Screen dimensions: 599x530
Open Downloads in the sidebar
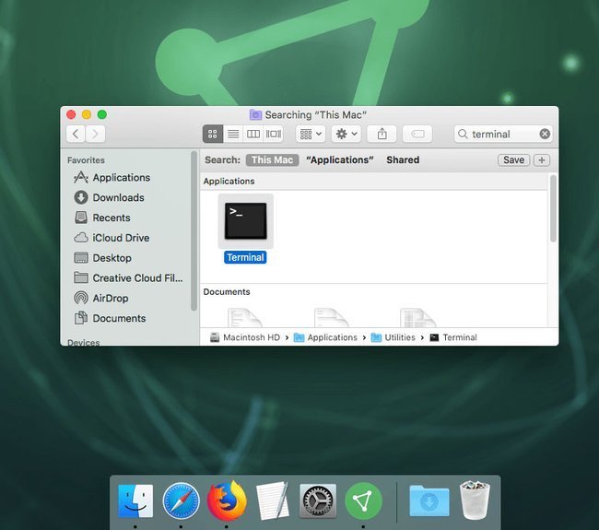point(119,197)
